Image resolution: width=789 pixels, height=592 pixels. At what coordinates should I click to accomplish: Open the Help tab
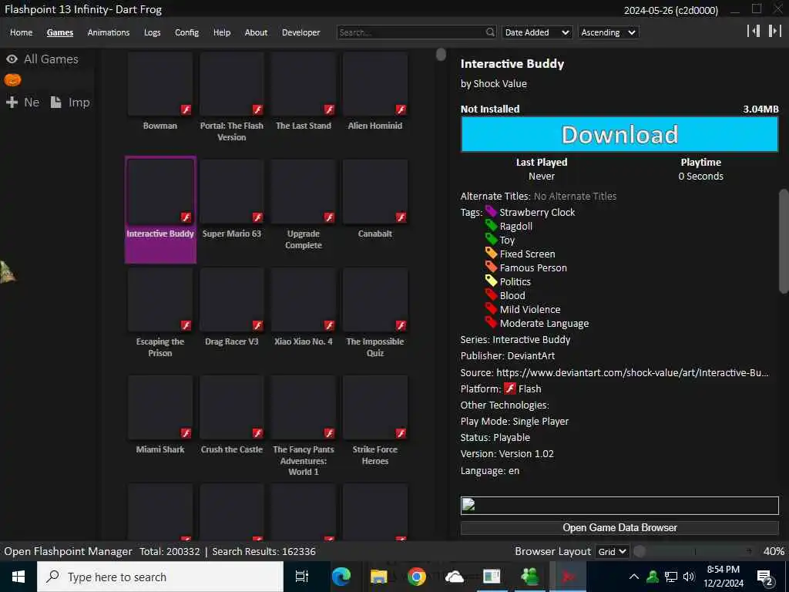pos(221,32)
